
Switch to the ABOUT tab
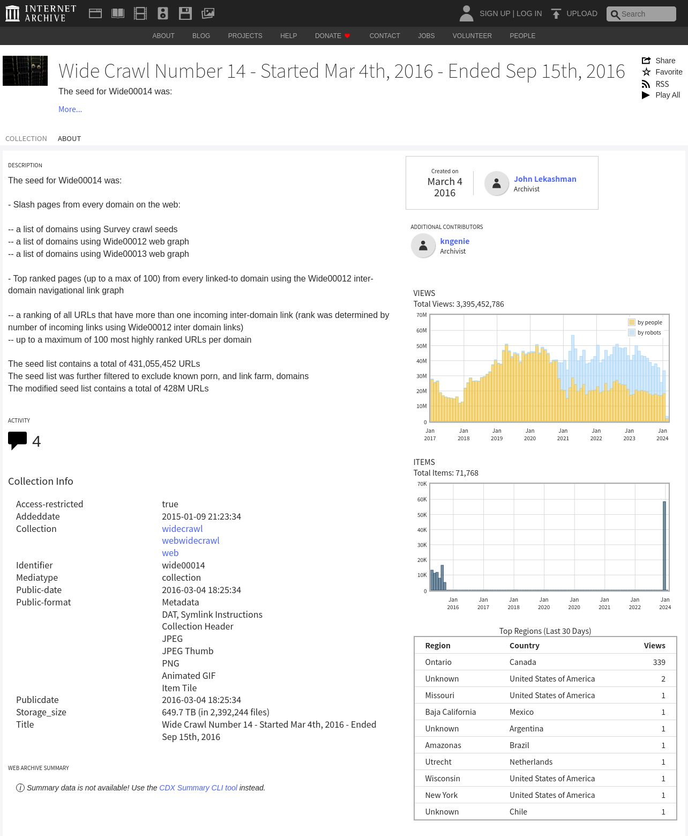(x=70, y=138)
